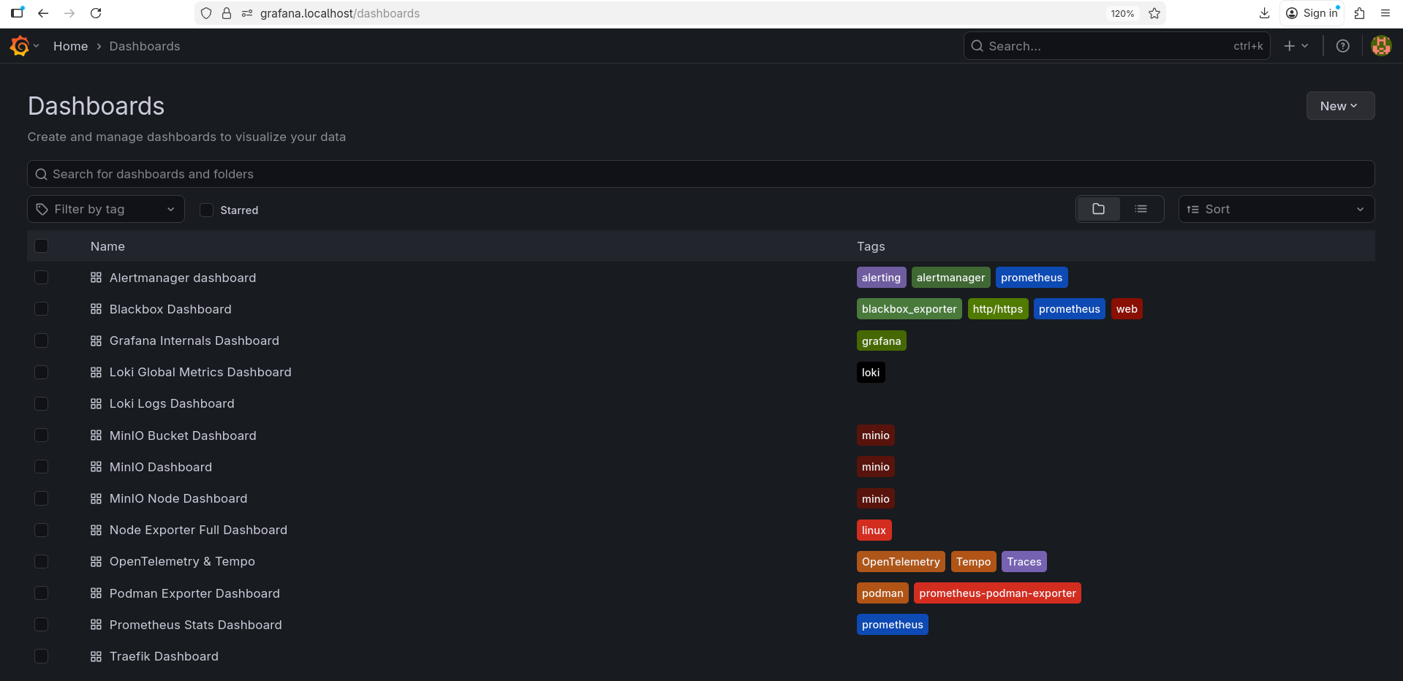Click the 120% zoom level indicator
The width and height of the screenshot is (1403, 681).
click(1122, 13)
